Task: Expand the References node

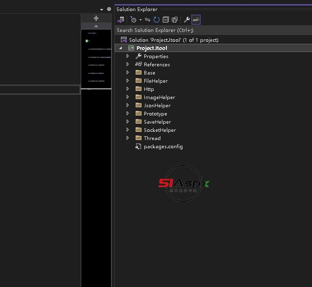Action: pyautogui.click(x=128, y=64)
